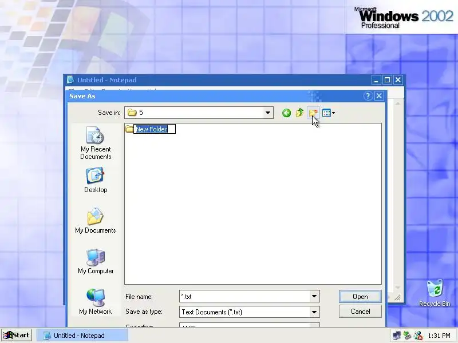
Task: Open the Recycle Bin desktop icon
Action: pyautogui.click(x=435, y=293)
